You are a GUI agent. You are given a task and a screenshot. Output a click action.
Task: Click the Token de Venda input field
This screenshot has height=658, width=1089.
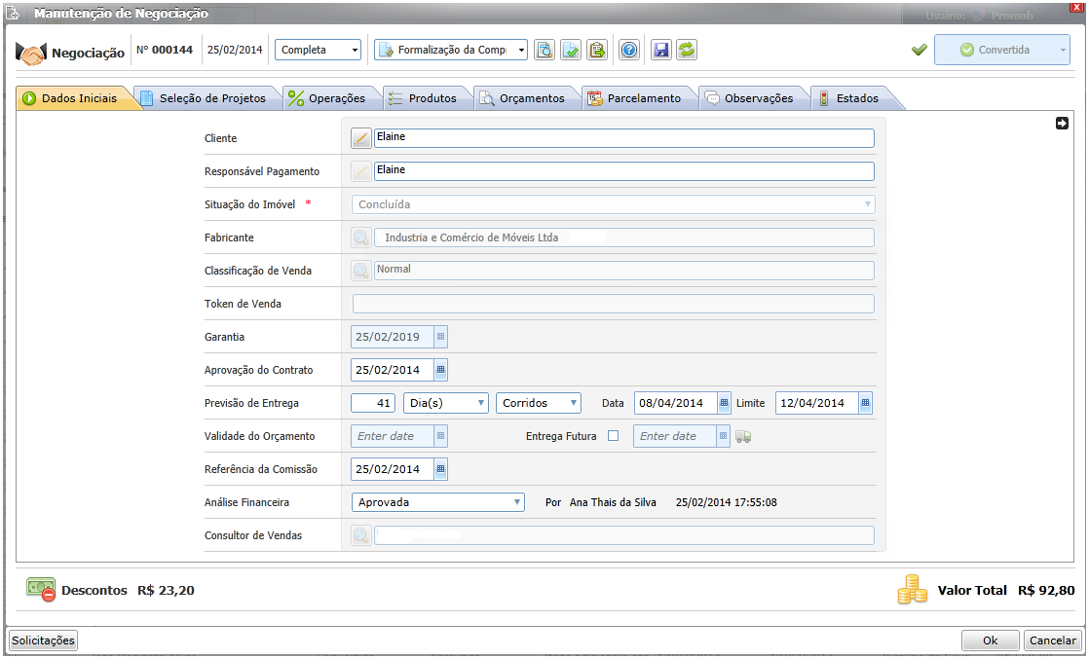point(614,304)
